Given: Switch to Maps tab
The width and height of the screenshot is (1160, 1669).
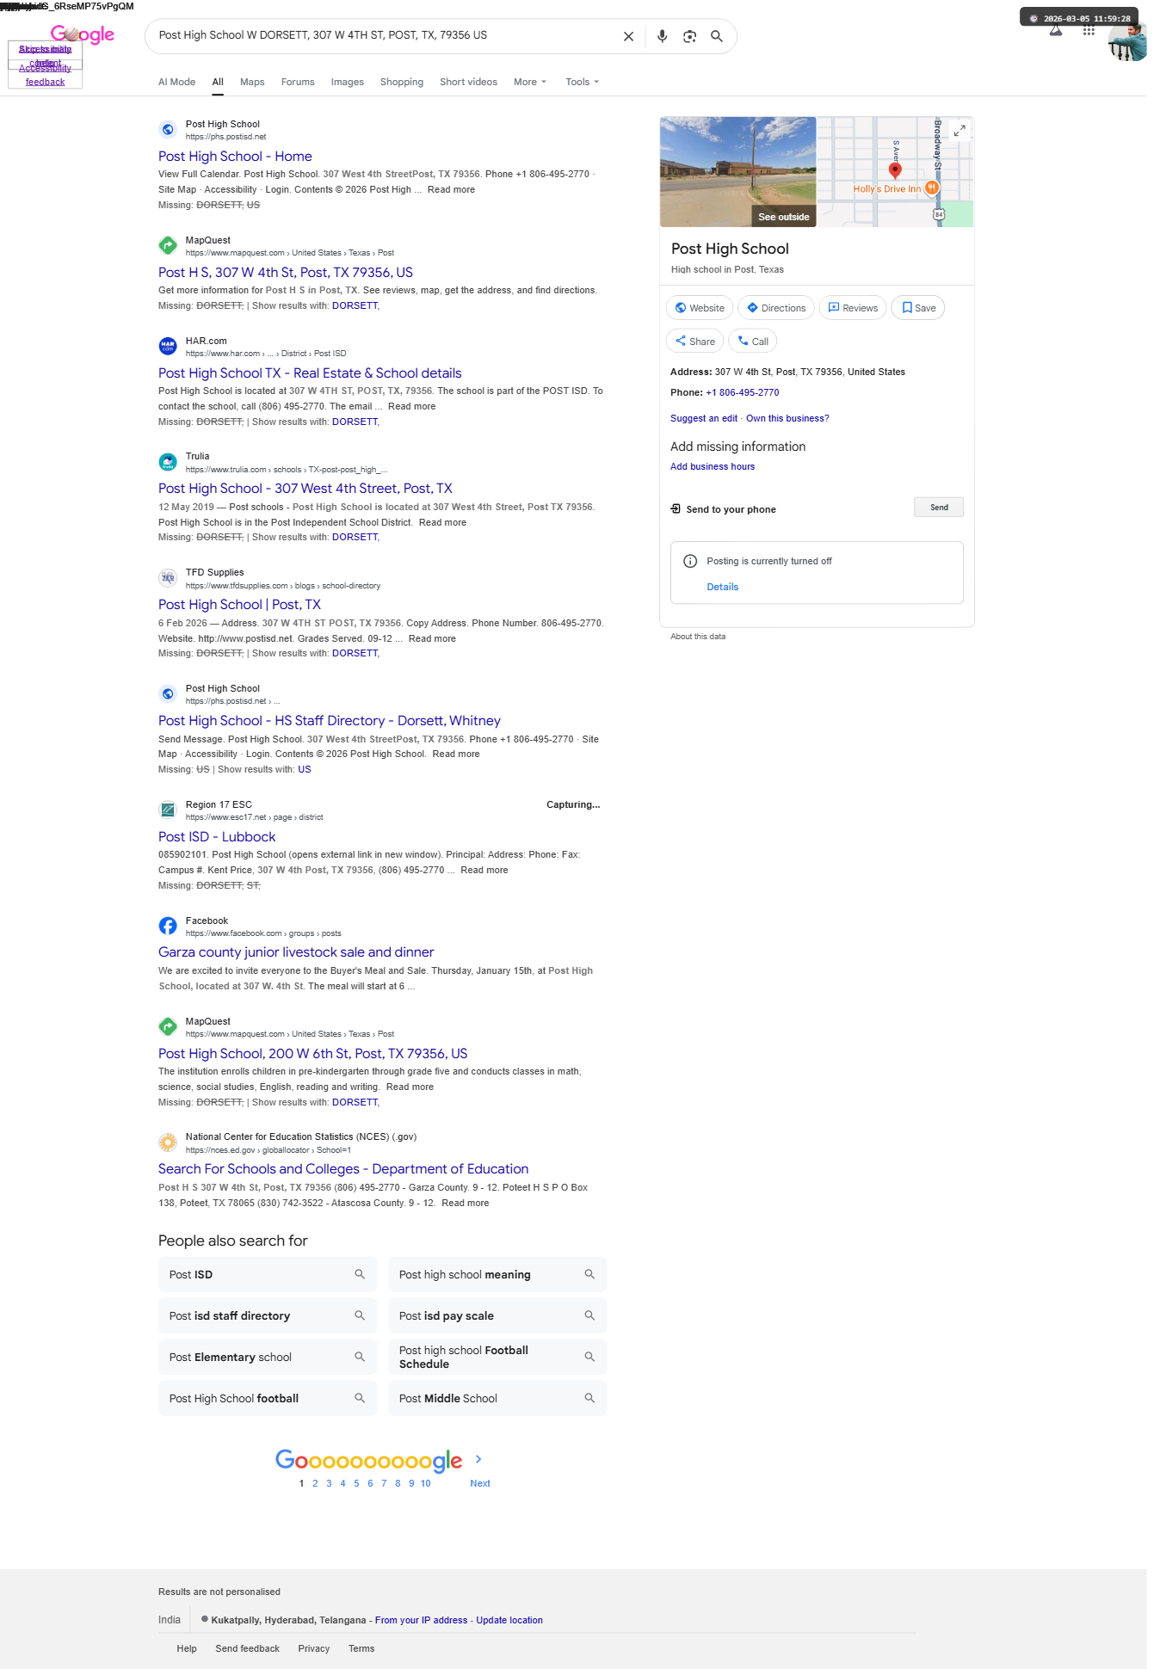Looking at the screenshot, I should [x=252, y=82].
